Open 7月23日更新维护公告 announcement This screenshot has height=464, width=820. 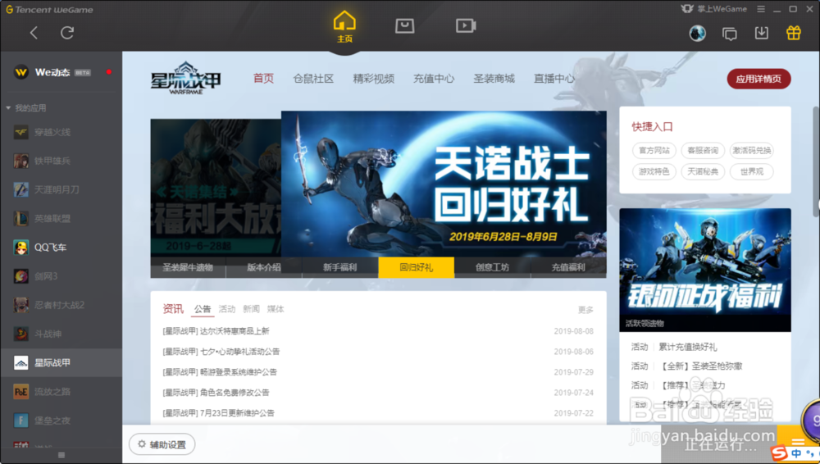pos(219,412)
